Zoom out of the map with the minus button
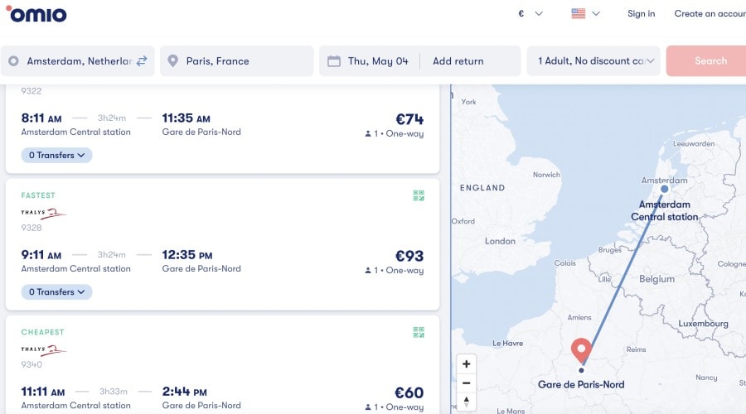Image resolution: width=746 pixels, height=414 pixels. coord(466,383)
